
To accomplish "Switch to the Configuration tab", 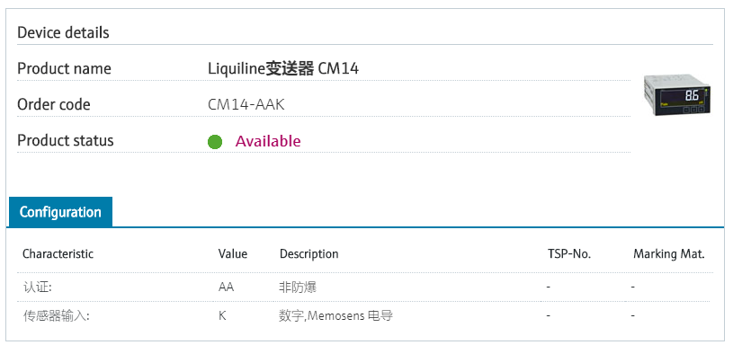I will pyautogui.click(x=60, y=212).
